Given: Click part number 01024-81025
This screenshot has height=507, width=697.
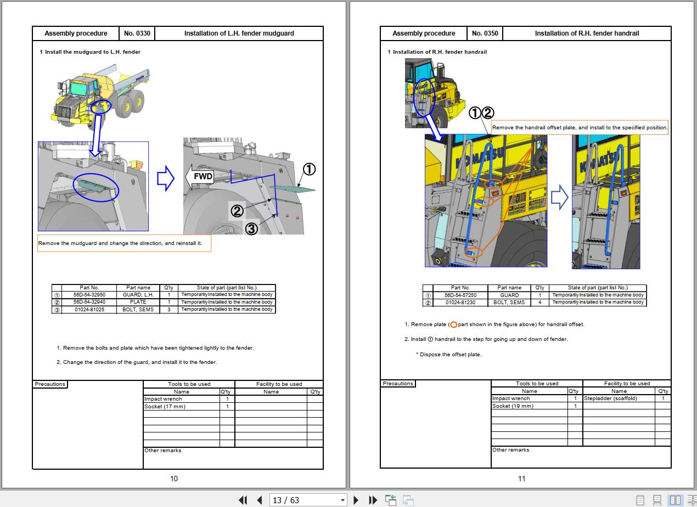Looking at the screenshot, I should 89,310.
